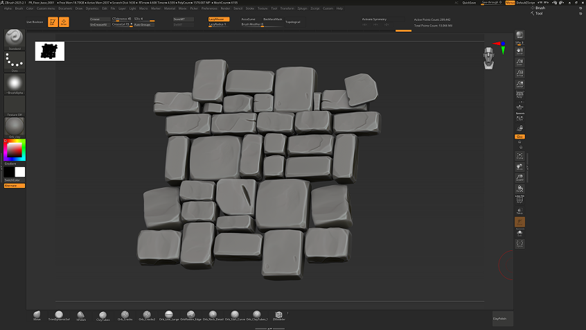Click the Edit mode icon
The width and height of the screenshot is (586, 330).
(x=52, y=22)
